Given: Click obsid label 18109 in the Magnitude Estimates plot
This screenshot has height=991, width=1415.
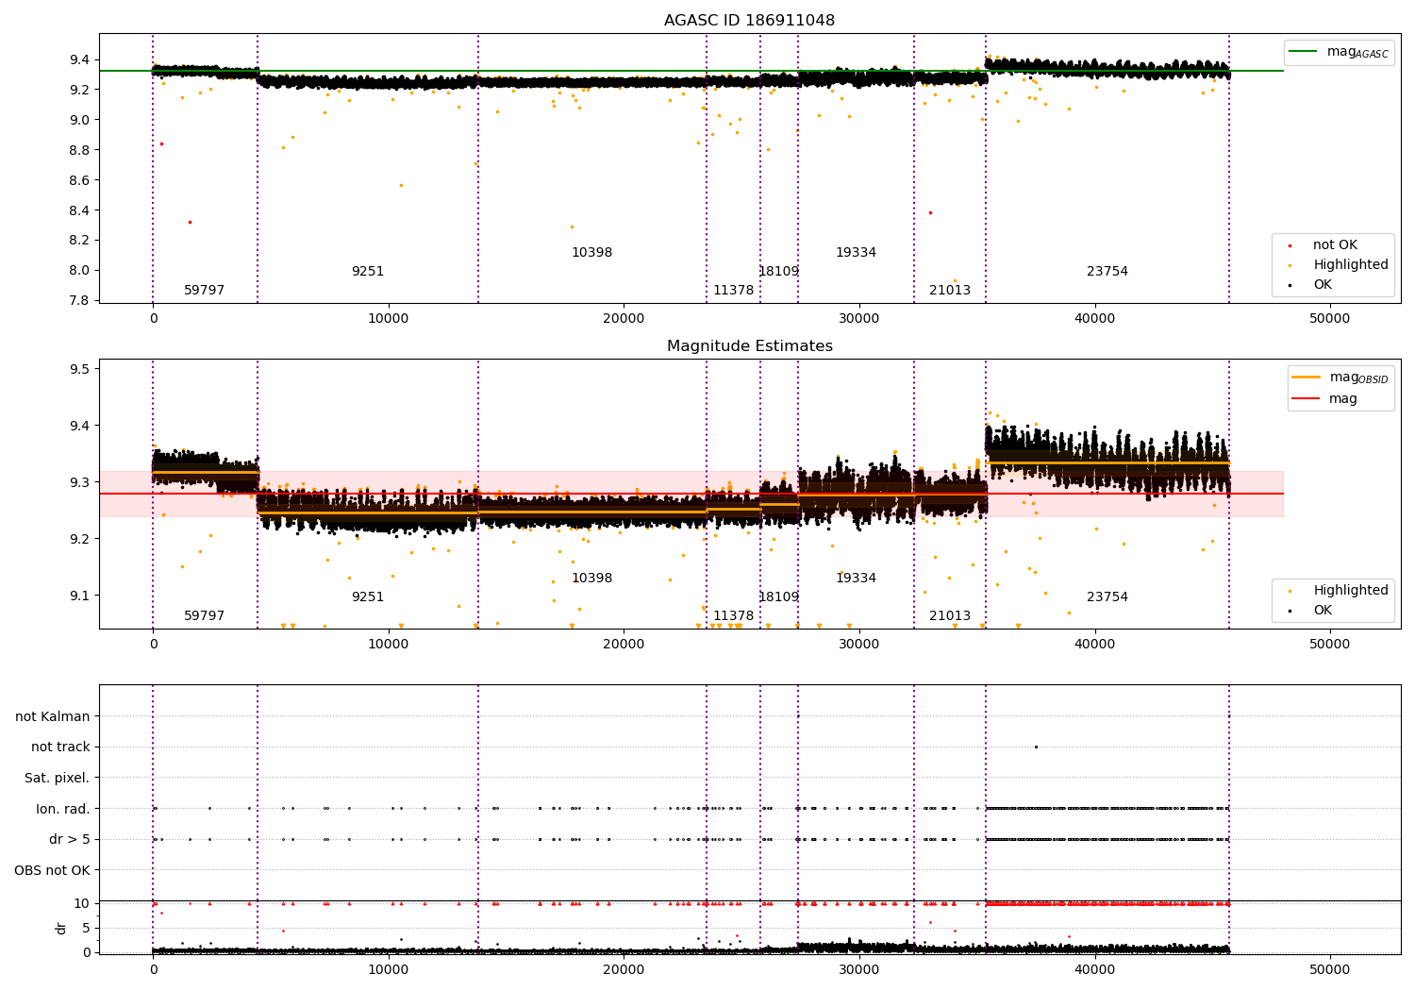Looking at the screenshot, I should coord(778,596).
